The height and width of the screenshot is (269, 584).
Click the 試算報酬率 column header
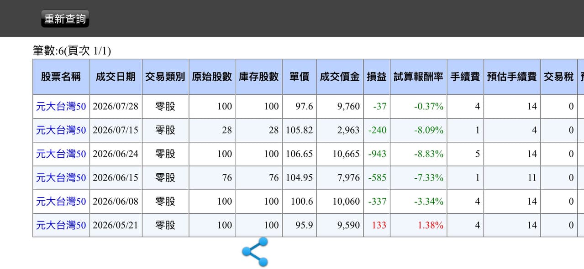[x=419, y=77]
